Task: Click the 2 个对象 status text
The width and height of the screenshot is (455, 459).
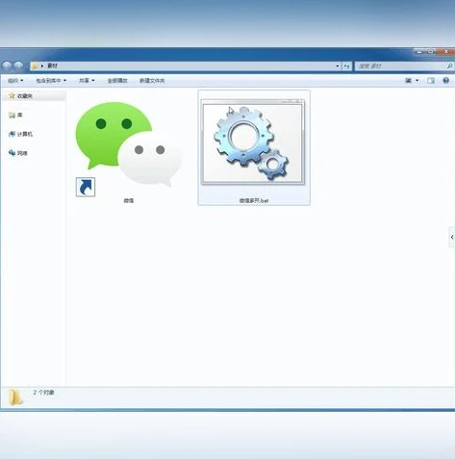Action: [43, 393]
